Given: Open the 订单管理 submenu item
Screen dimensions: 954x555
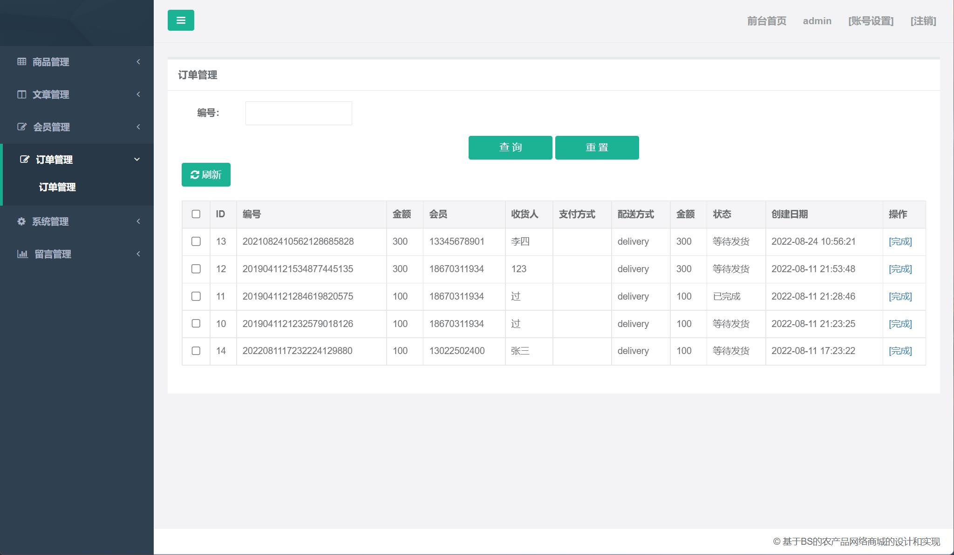Looking at the screenshot, I should 57,187.
